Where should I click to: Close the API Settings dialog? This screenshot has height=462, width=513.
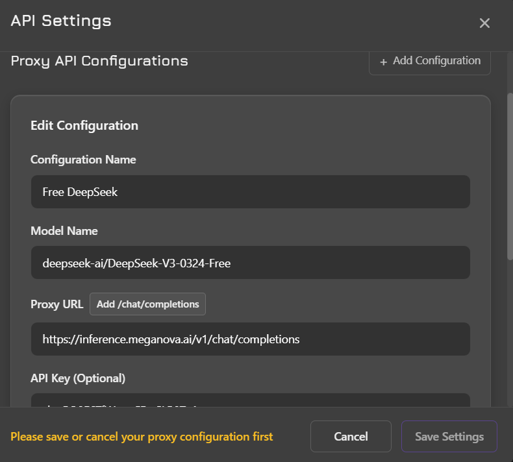[x=484, y=23]
